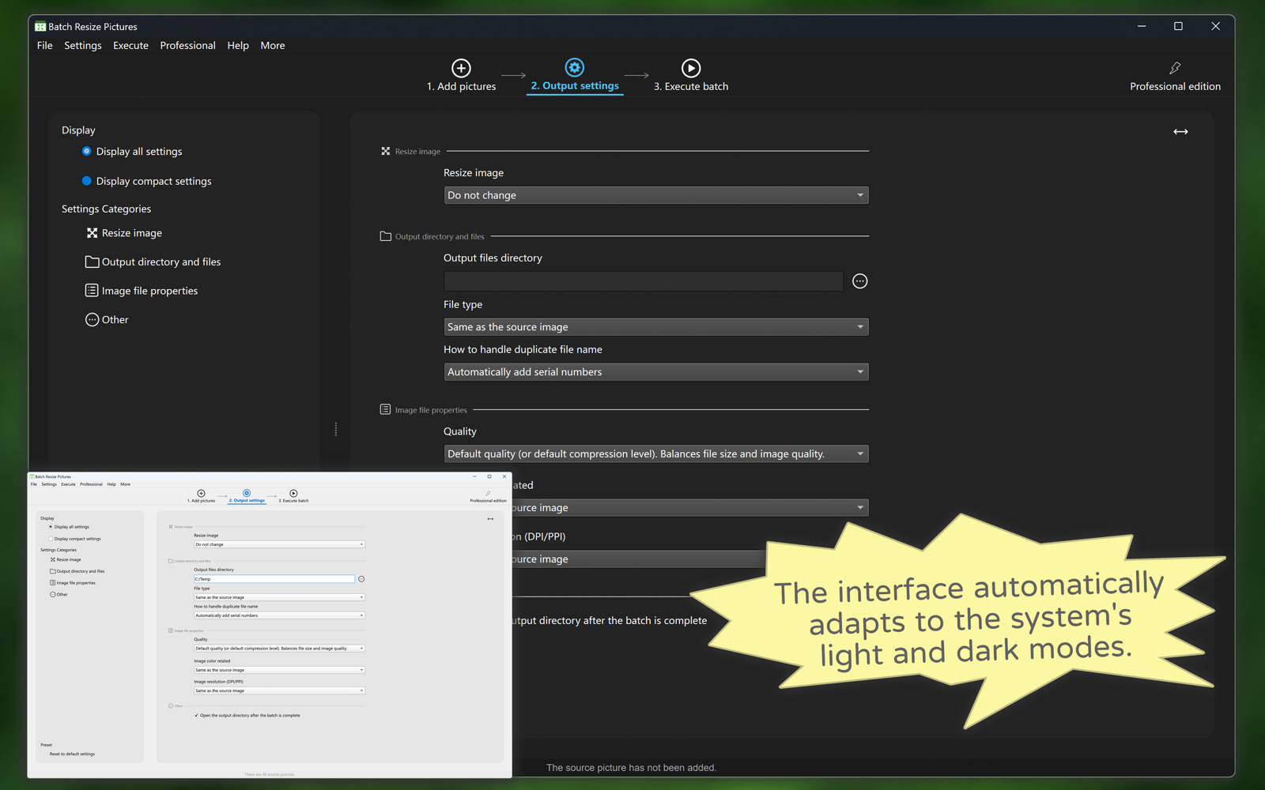Focus the empty Output files directory field, dark
Image resolution: width=1265 pixels, height=790 pixels.
[644, 281]
